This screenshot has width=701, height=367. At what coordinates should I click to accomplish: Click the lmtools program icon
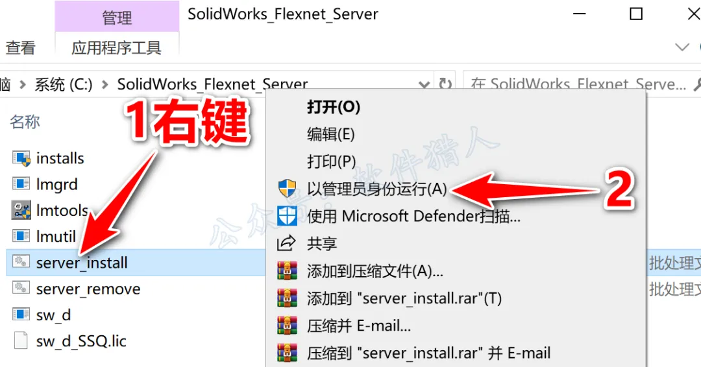coord(21,210)
